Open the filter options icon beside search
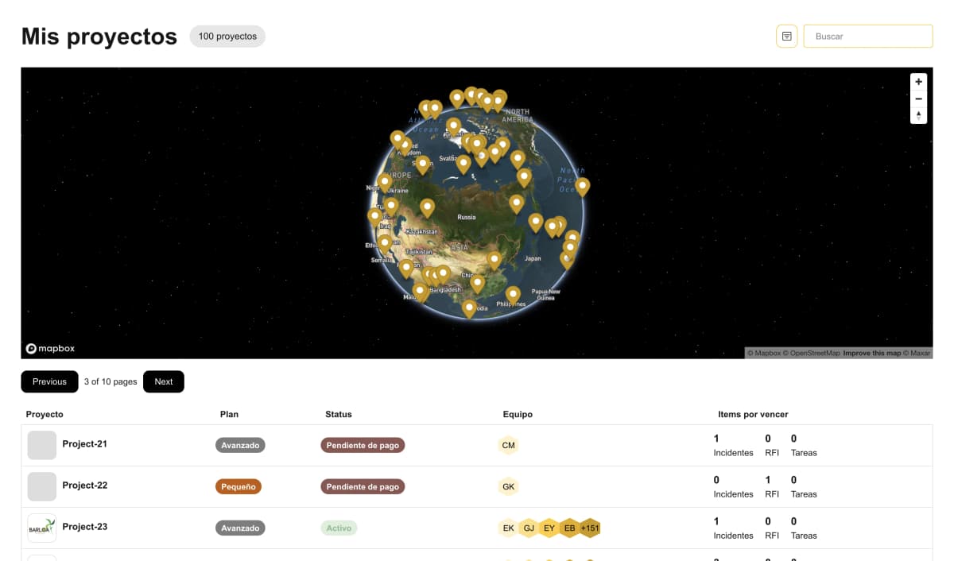 pyautogui.click(x=786, y=36)
